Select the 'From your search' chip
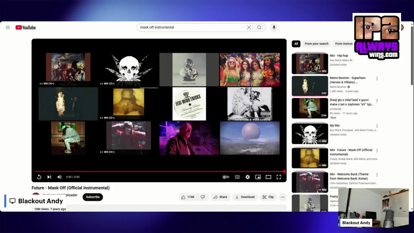This screenshot has width=414, height=233. tap(316, 44)
